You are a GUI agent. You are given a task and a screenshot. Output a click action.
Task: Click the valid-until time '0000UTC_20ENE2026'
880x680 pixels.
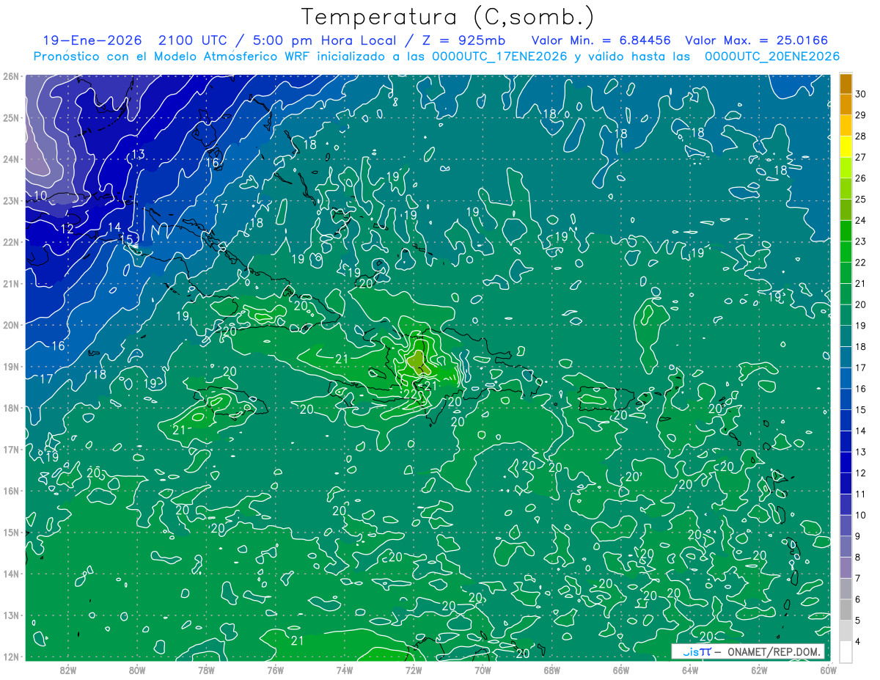pos(772,56)
